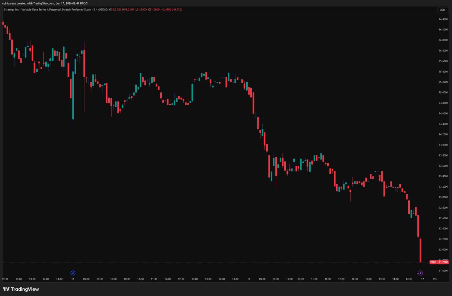This screenshot has width=452, height=296.
Task: Click the TradingView logo
Action: pos(21,289)
